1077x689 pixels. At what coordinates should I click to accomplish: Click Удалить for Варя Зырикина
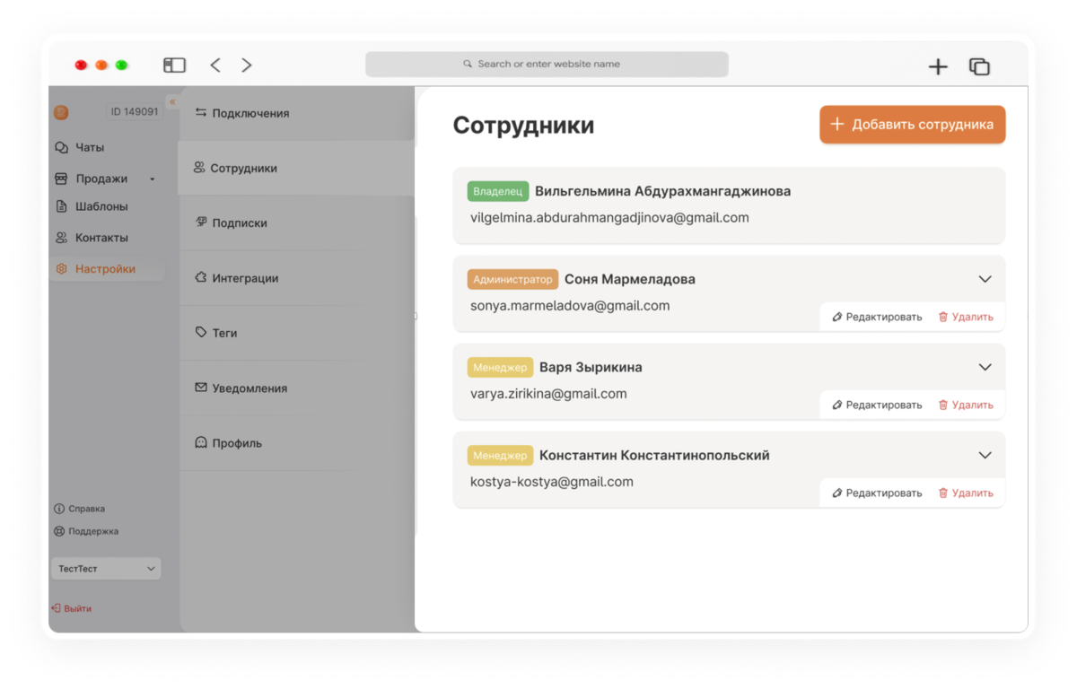(966, 405)
